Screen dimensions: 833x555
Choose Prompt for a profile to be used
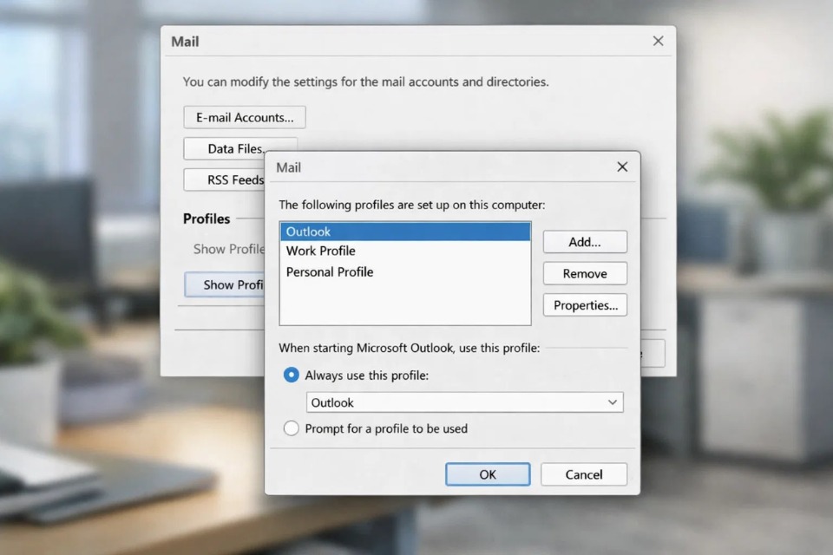pyautogui.click(x=291, y=428)
